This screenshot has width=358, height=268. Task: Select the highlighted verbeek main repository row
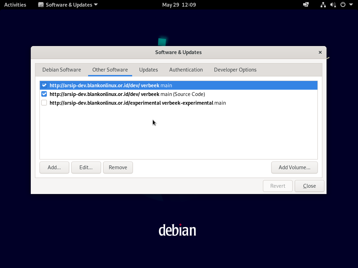click(179, 85)
